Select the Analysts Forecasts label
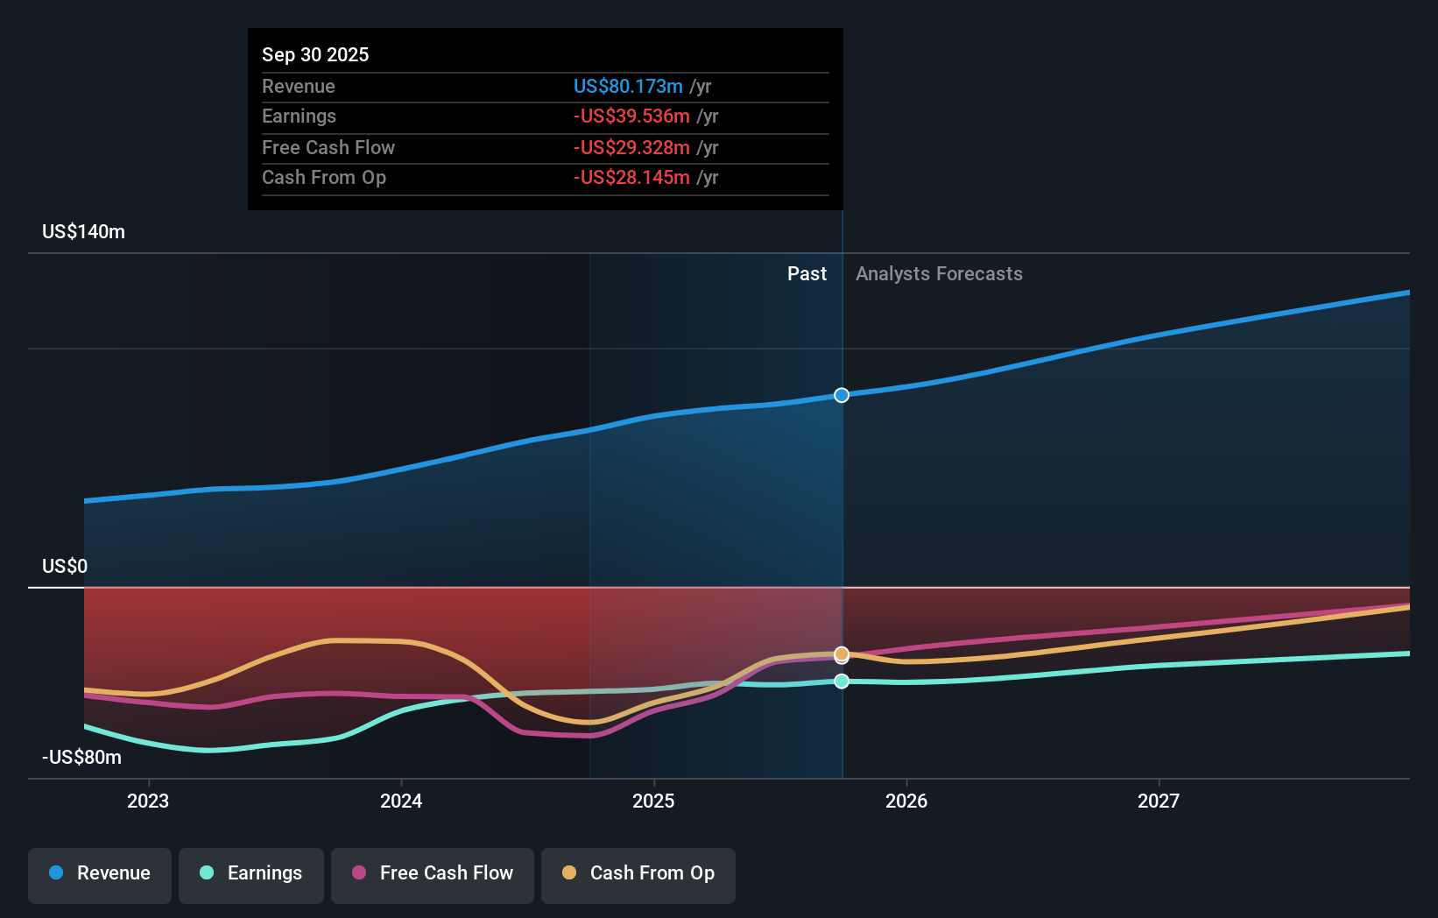Viewport: 1438px width, 918px height. (939, 273)
